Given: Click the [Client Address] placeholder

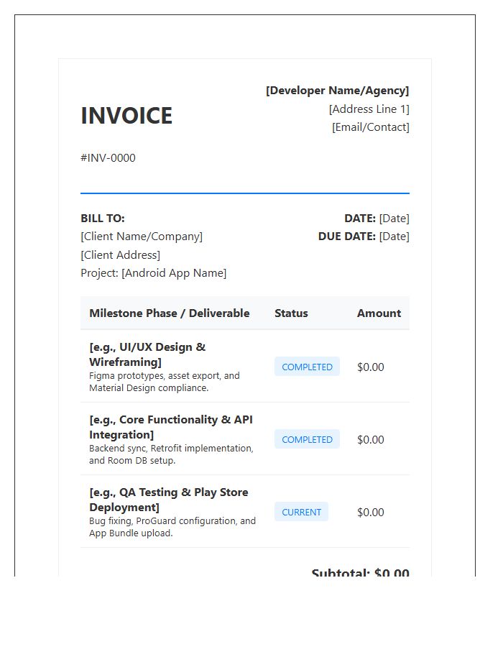Looking at the screenshot, I should point(121,255).
